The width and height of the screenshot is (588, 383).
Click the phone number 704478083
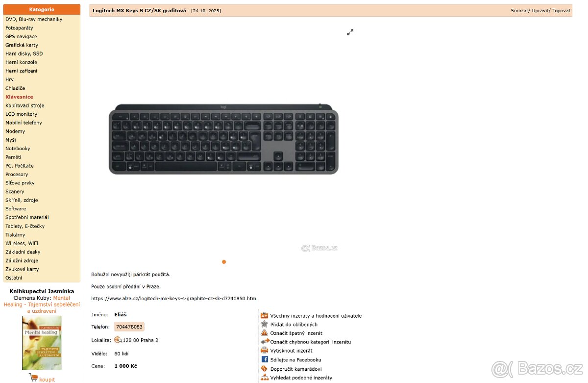pos(129,327)
